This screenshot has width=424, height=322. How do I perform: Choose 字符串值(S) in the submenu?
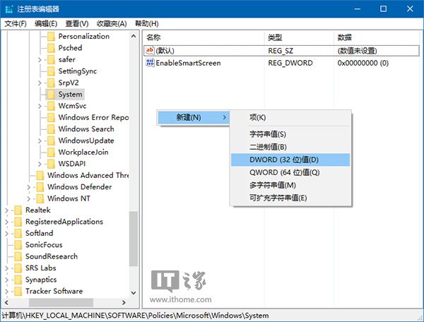290,134
